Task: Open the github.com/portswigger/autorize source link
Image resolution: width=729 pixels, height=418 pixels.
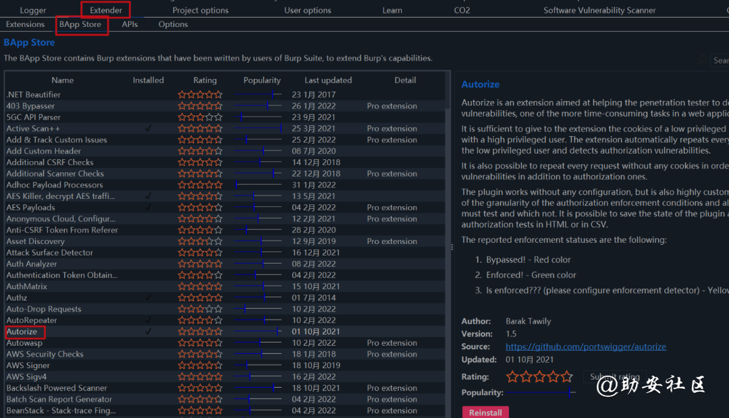Action: click(x=586, y=347)
